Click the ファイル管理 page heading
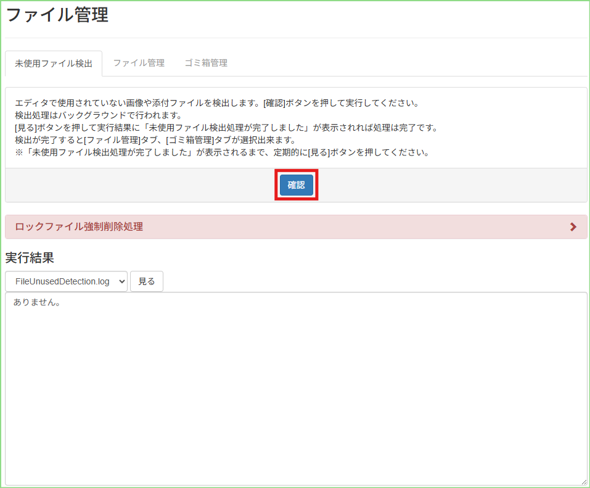590x488 pixels. coord(57,15)
